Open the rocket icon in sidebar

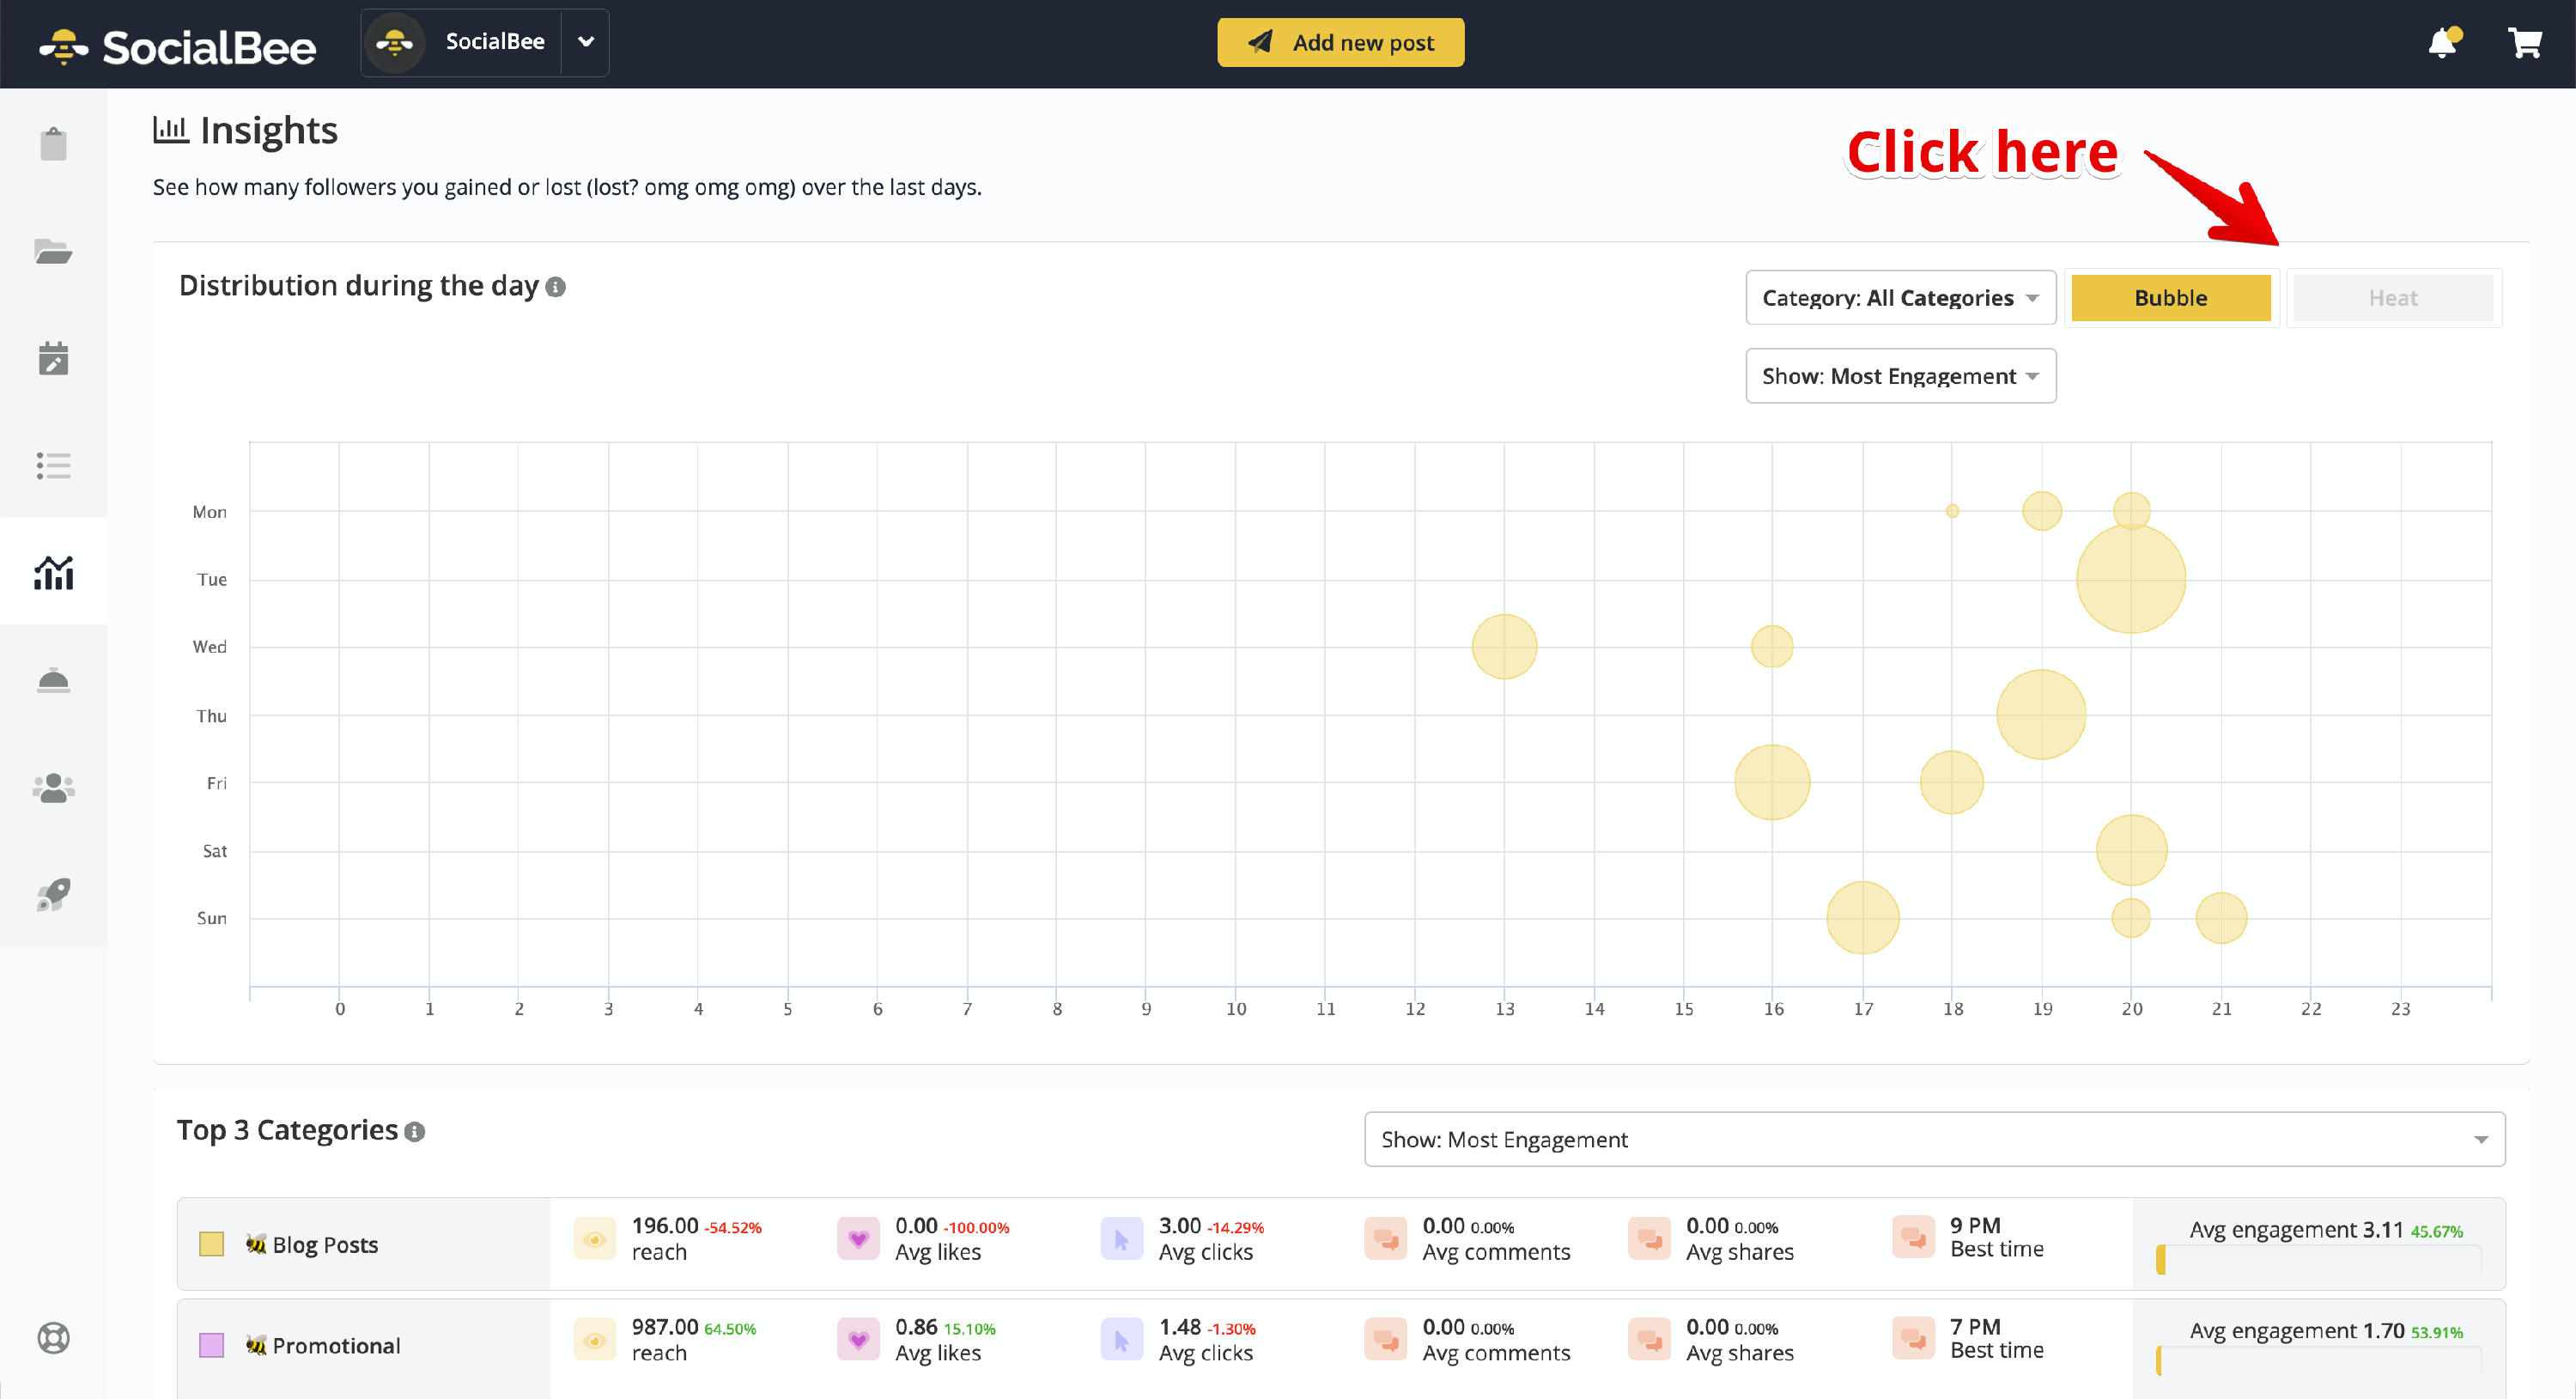click(x=53, y=894)
